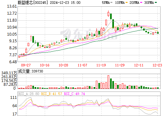Image resolution: width=165 pixels, height=116 pixels.
Task: Click the highest red candlestick near 12.72
Action: click(x=108, y=14)
